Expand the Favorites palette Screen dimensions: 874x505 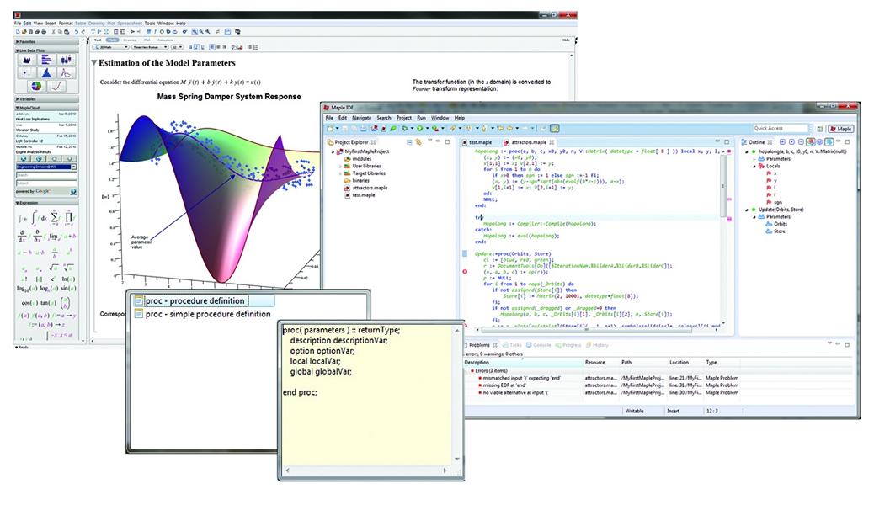click(x=18, y=42)
